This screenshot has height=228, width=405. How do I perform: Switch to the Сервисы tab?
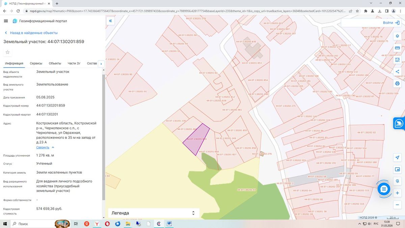36,64
